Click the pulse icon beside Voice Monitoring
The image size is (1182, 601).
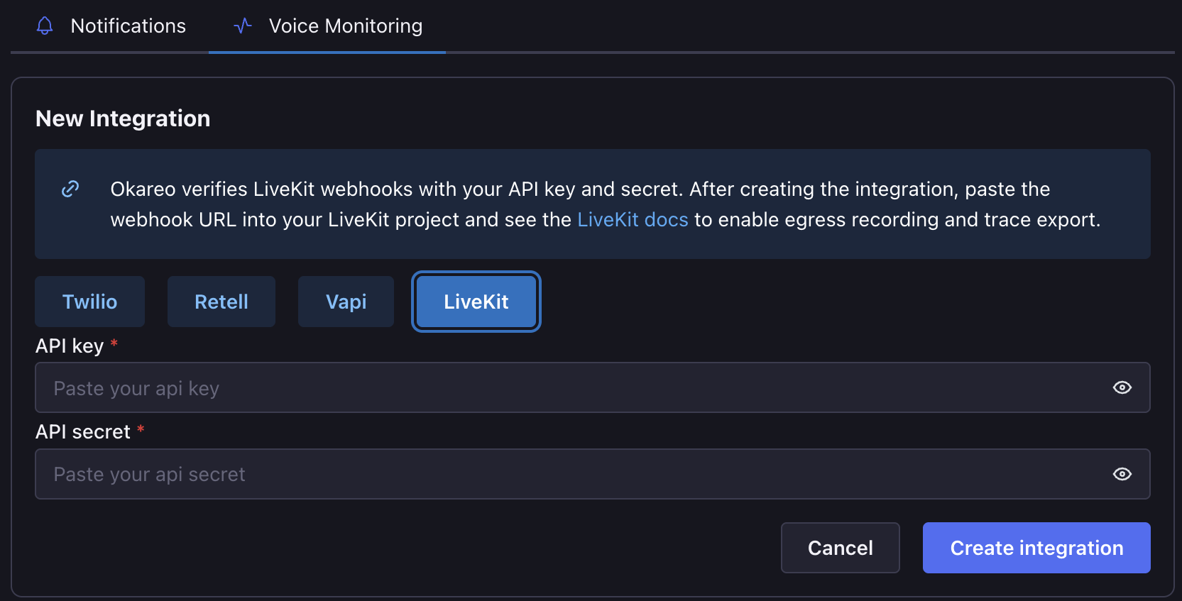click(243, 26)
